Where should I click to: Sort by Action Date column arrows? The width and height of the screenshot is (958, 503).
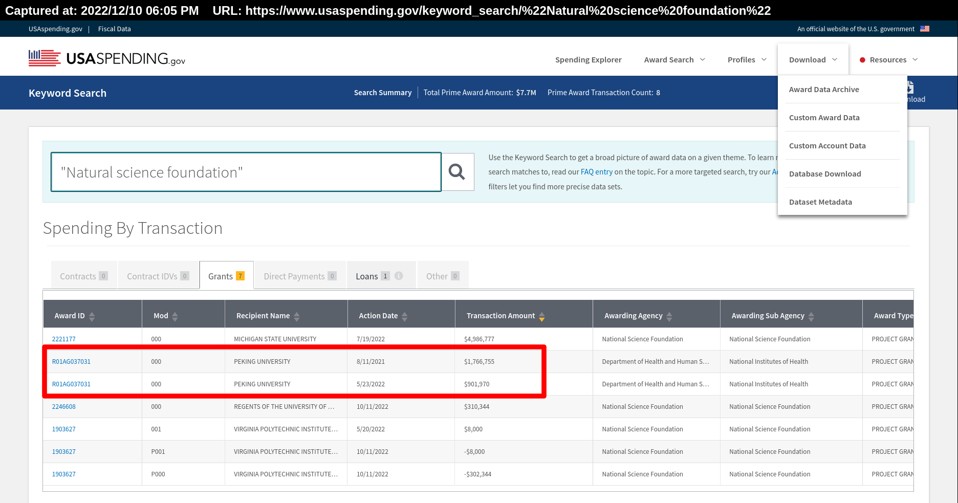[x=405, y=316]
